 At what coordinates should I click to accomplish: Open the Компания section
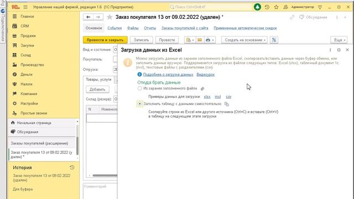pyautogui.click(x=29, y=94)
